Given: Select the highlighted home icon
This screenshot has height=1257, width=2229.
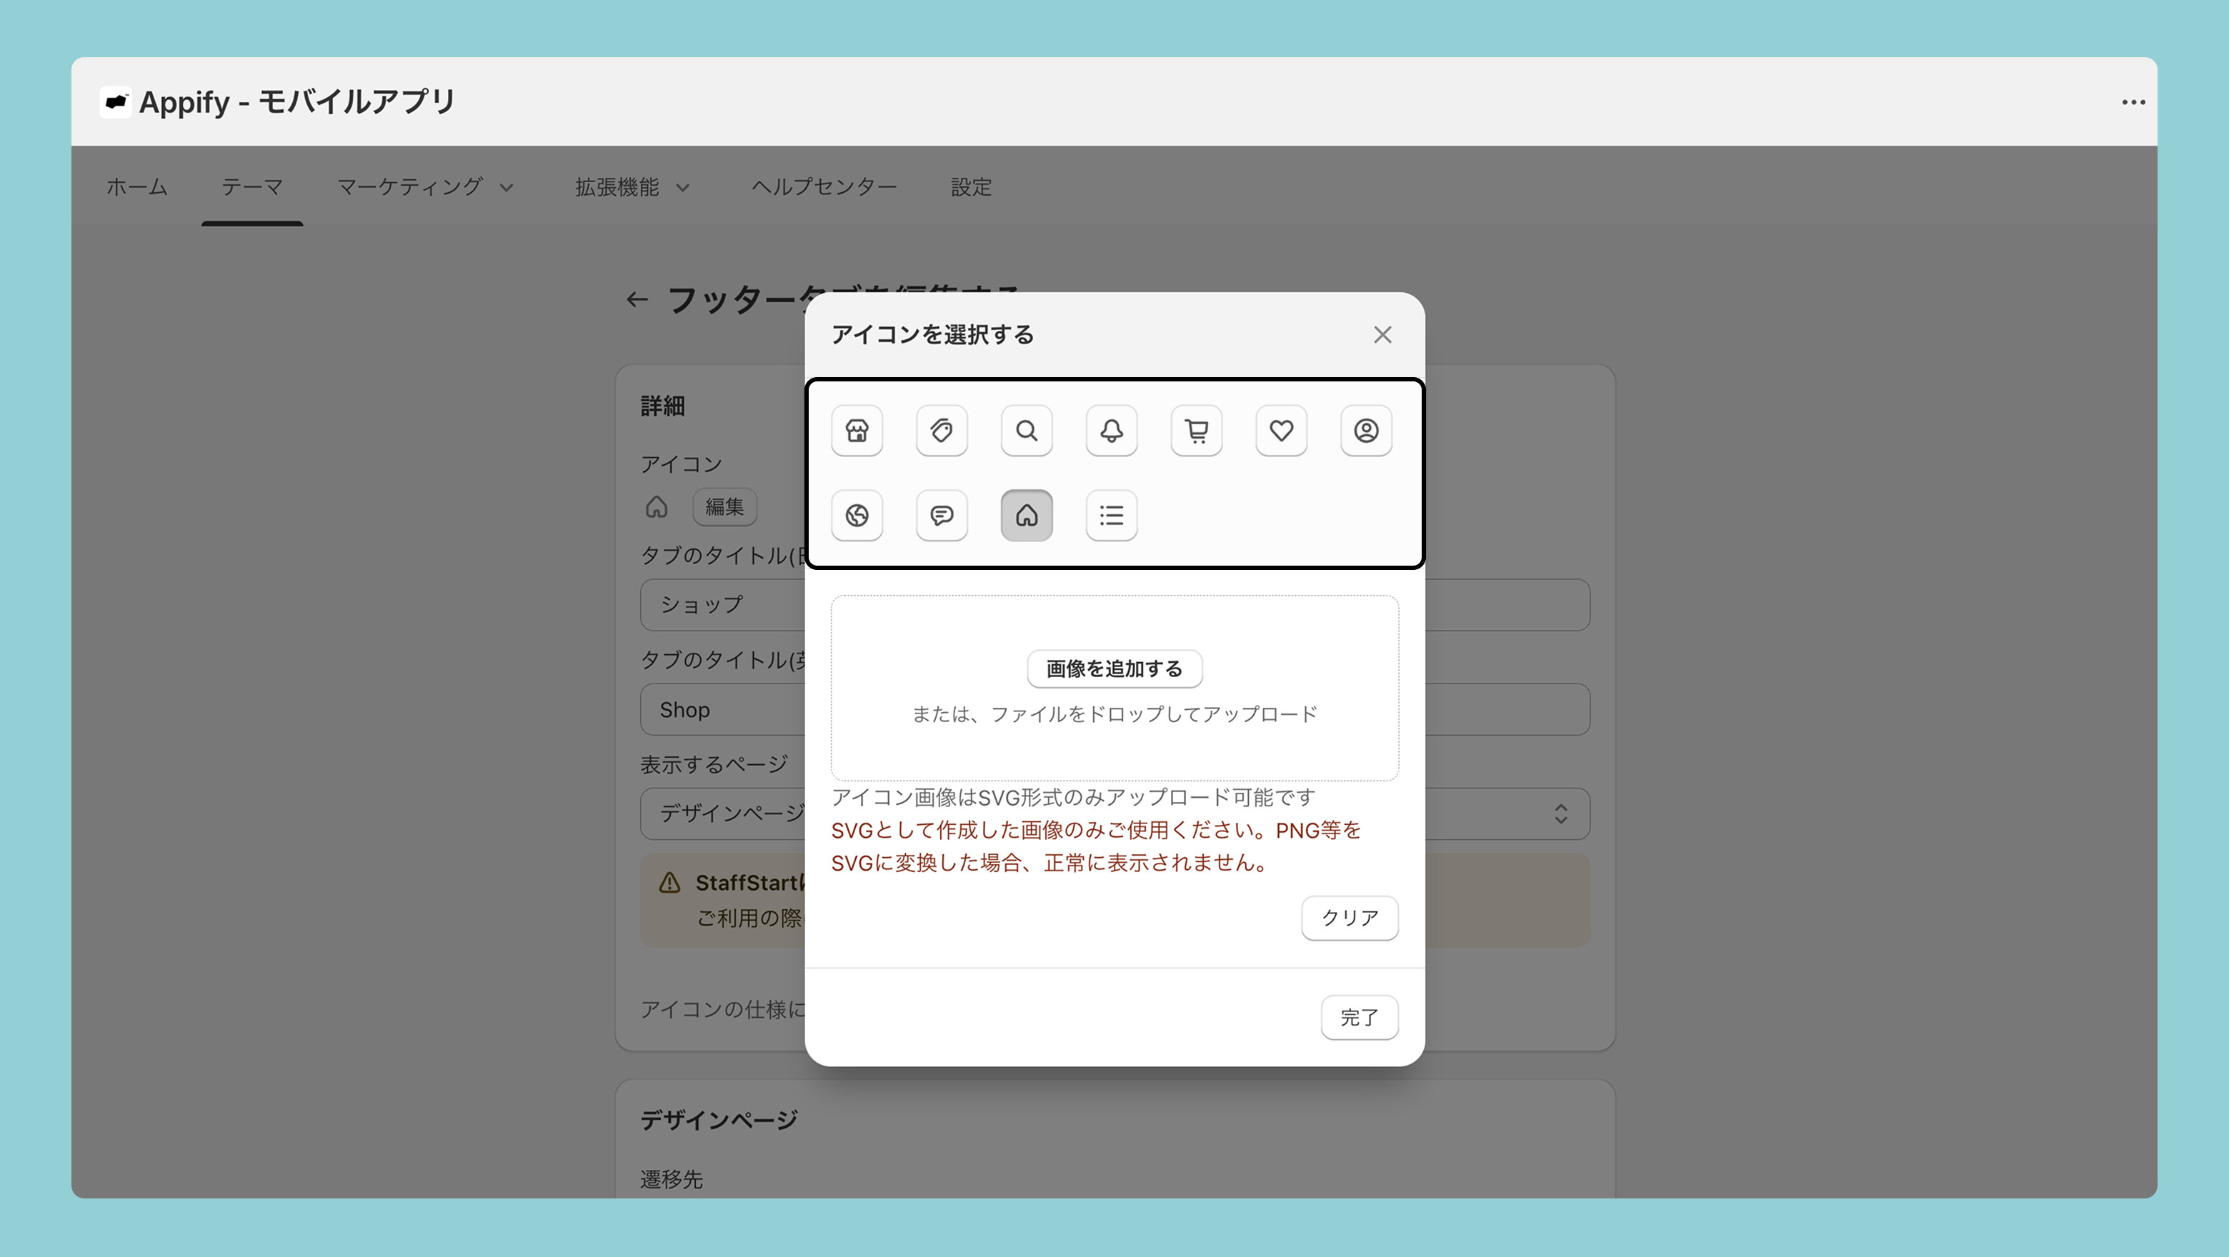Looking at the screenshot, I should pyautogui.click(x=1026, y=516).
